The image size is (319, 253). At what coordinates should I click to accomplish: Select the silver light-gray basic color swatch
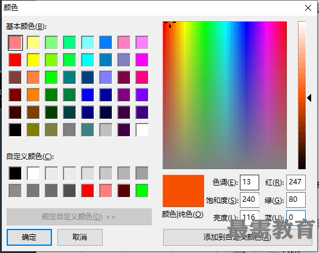106,130
